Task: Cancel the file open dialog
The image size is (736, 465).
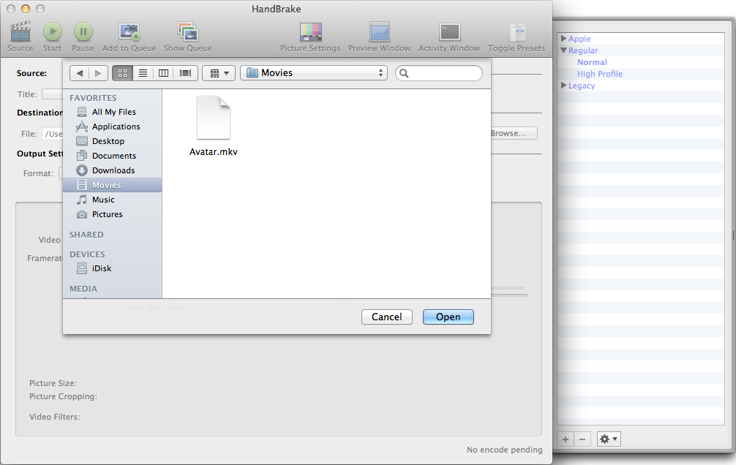Action: (386, 317)
